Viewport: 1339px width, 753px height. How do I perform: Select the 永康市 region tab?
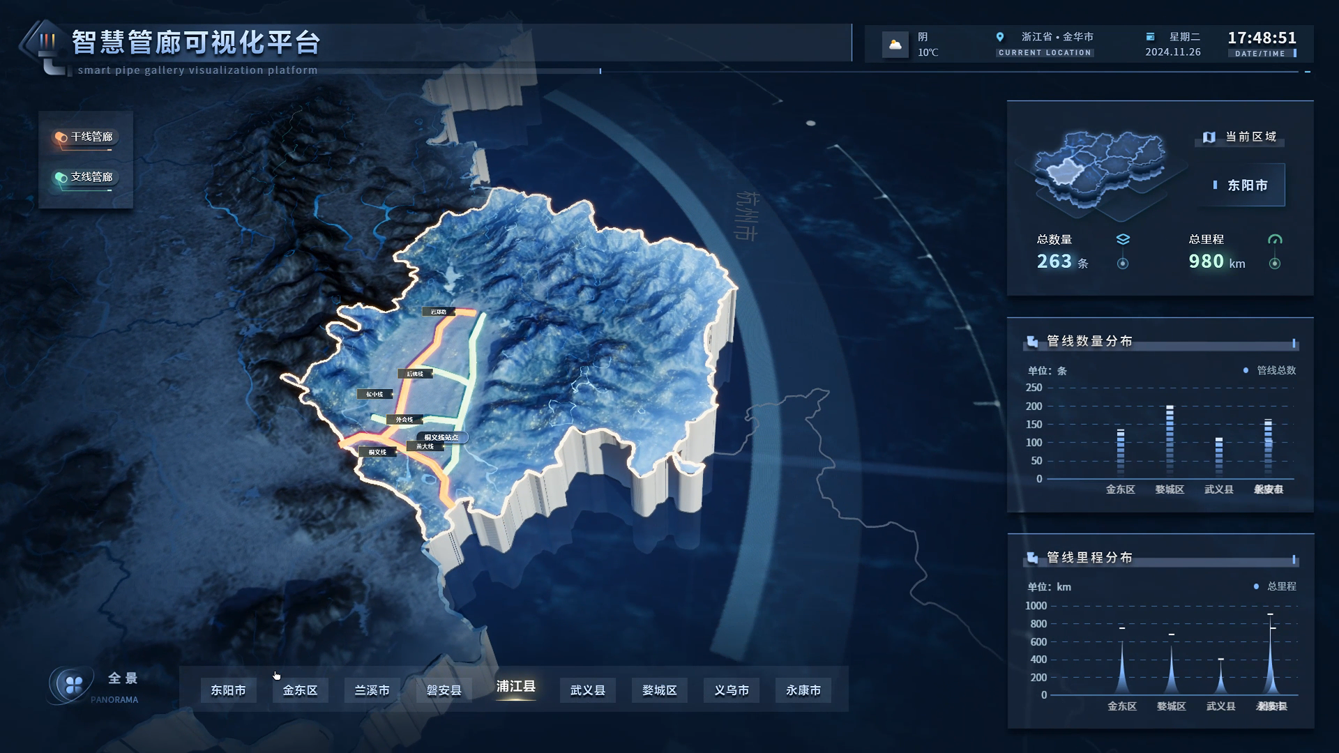click(803, 690)
